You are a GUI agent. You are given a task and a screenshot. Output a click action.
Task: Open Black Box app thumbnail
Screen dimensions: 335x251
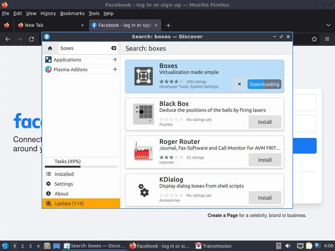click(x=144, y=114)
